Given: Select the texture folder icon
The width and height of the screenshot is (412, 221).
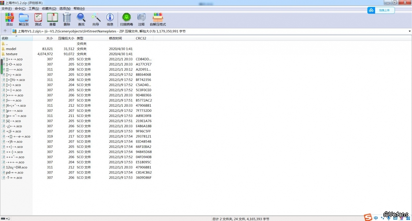Looking at the screenshot, I should (x=3, y=54).
